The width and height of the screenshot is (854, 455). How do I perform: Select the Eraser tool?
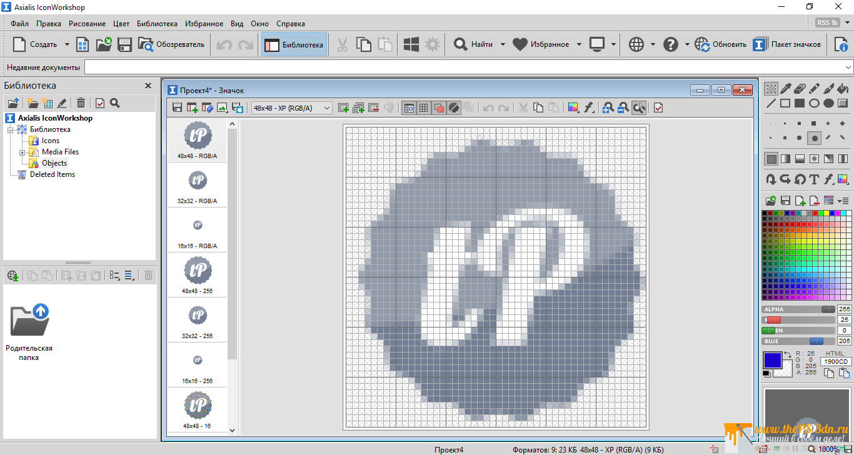800,88
